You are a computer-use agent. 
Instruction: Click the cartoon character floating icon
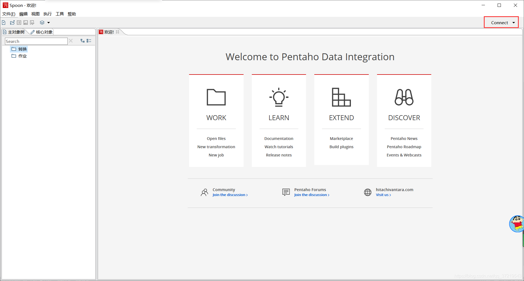click(516, 224)
